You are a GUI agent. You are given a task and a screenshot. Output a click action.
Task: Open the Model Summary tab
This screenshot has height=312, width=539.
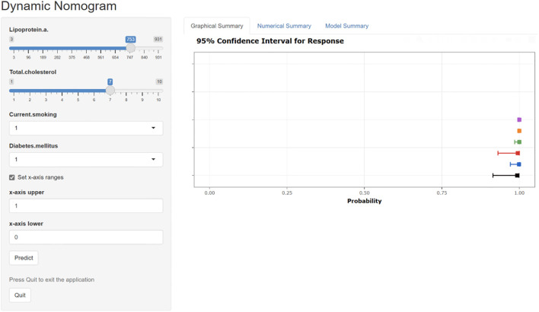[x=347, y=26]
